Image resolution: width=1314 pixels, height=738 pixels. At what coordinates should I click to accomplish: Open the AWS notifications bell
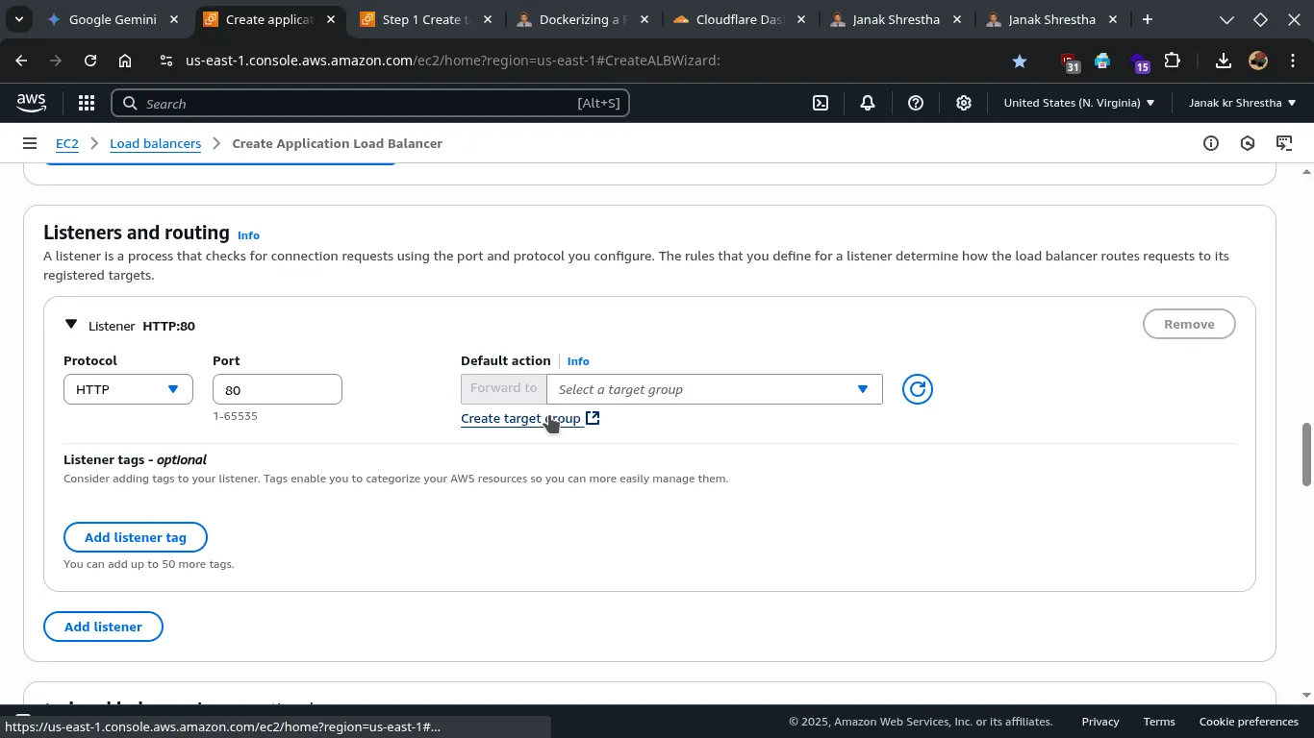click(x=868, y=103)
